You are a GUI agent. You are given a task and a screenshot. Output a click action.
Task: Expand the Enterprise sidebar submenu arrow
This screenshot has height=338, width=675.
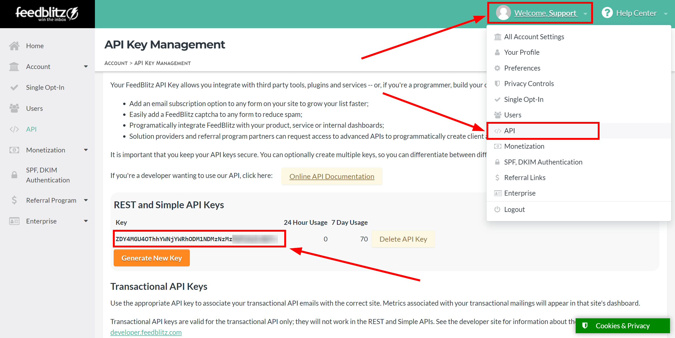86,221
